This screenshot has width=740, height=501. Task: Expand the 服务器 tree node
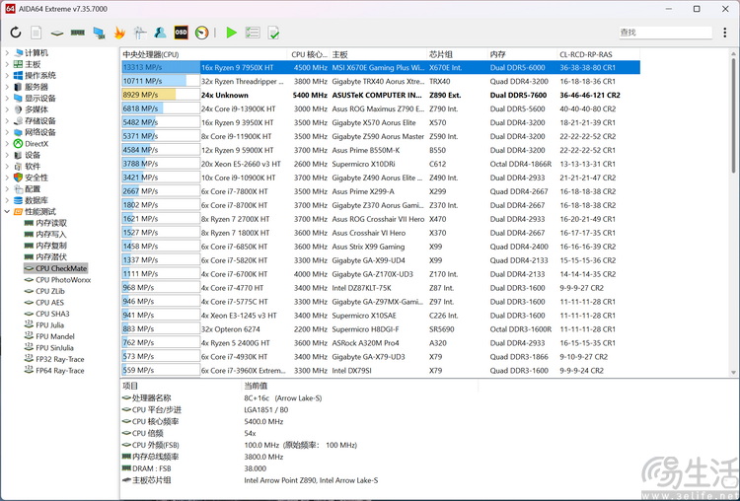click(x=7, y=87)
